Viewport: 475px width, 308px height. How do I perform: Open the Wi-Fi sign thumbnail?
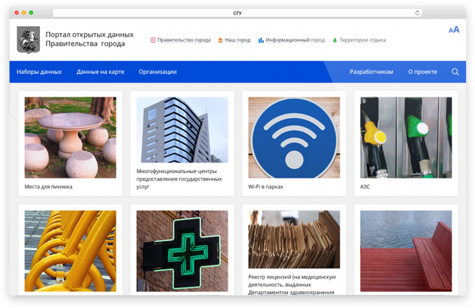click(x=294, y=138)
